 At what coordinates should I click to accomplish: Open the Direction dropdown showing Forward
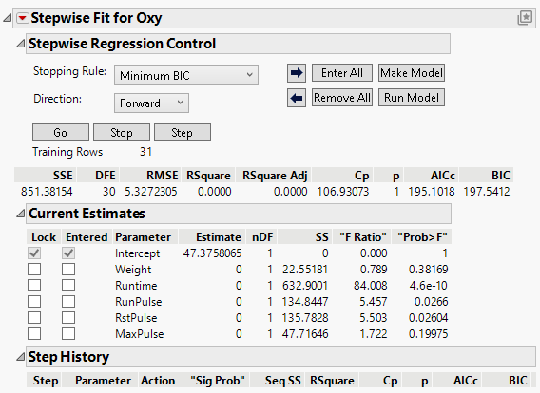click(x=151, y=103)
